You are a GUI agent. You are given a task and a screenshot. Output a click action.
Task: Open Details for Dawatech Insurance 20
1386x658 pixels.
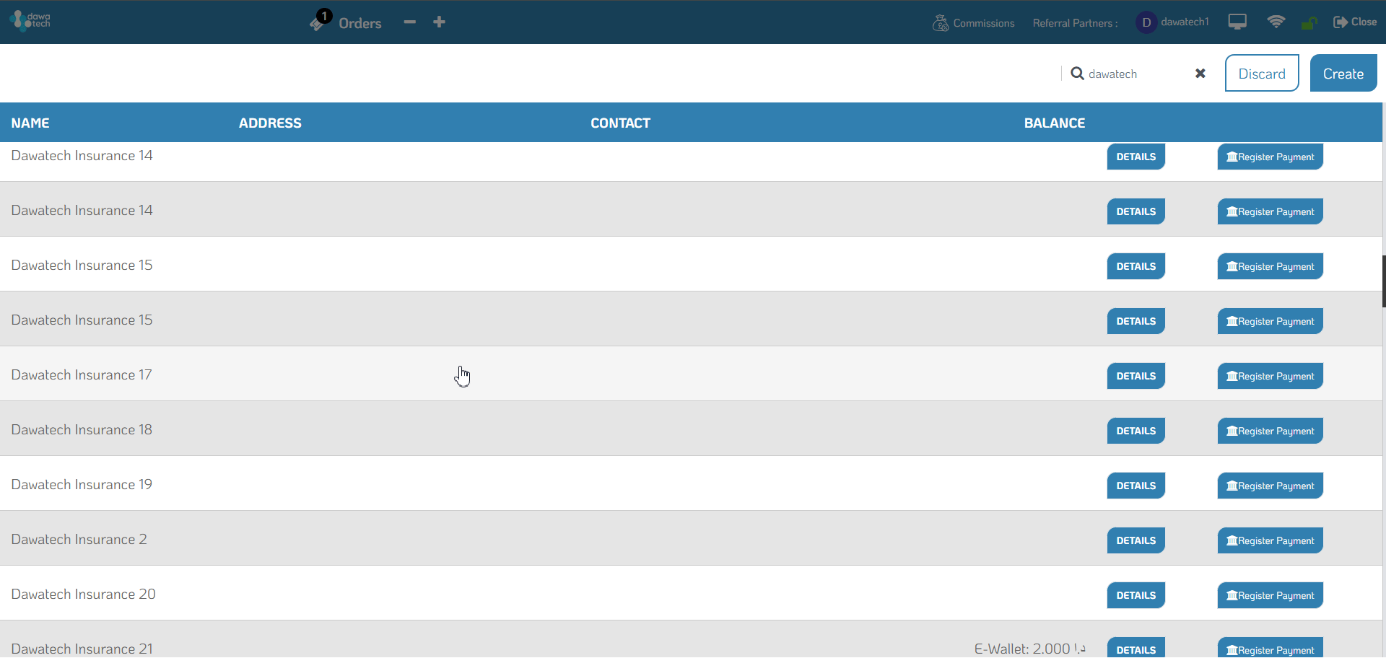(x=1136, y=595)
